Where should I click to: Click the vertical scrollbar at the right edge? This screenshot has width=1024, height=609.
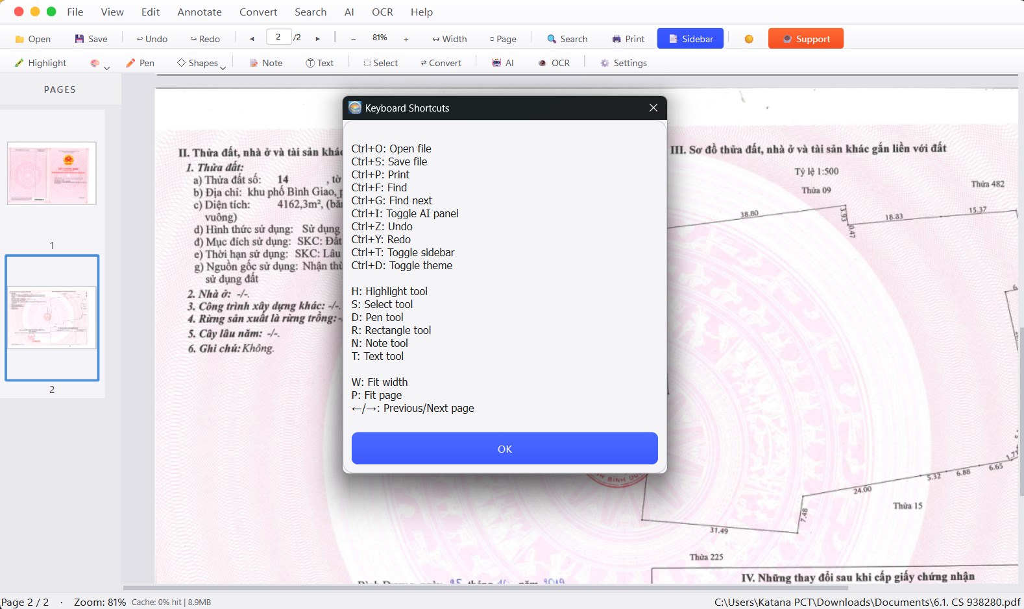pyautogui.click(x=1021, y=412)
